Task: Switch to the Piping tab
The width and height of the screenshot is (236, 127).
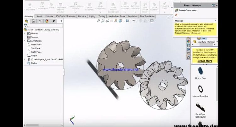Action: tap(92, 16)
